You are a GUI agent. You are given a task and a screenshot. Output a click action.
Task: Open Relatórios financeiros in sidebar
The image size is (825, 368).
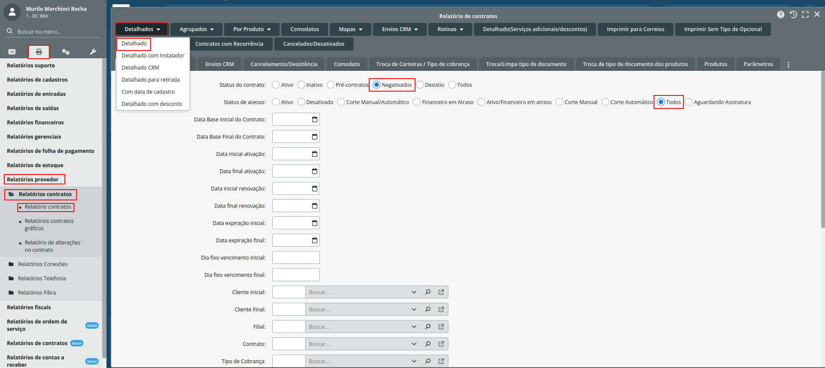[x=35, y=123]
